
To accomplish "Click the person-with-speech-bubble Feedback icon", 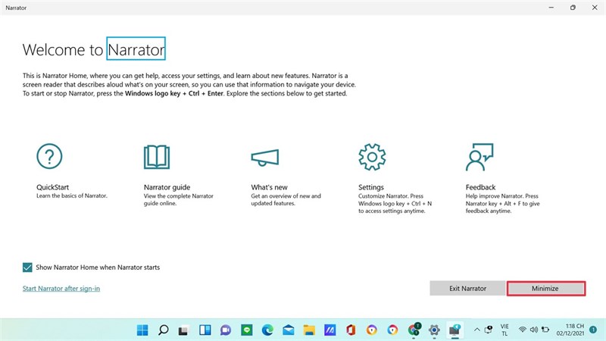I will (x=479, y=157).
